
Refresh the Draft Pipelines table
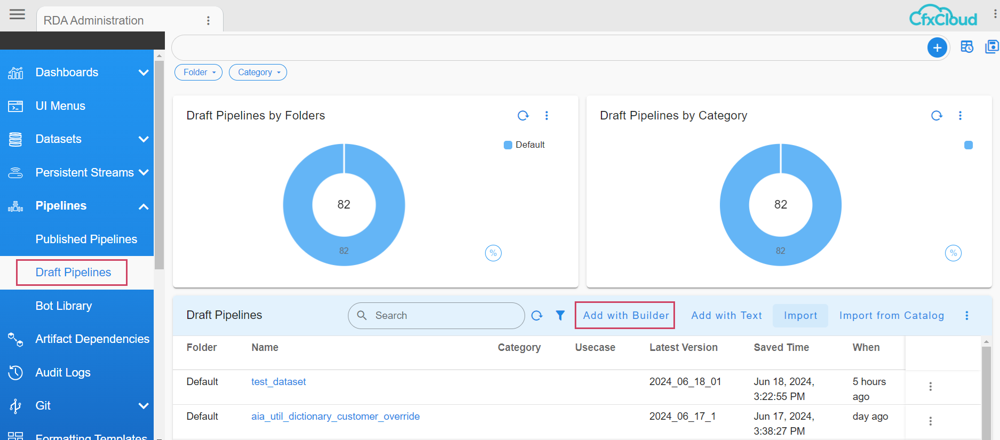point(537,316)
